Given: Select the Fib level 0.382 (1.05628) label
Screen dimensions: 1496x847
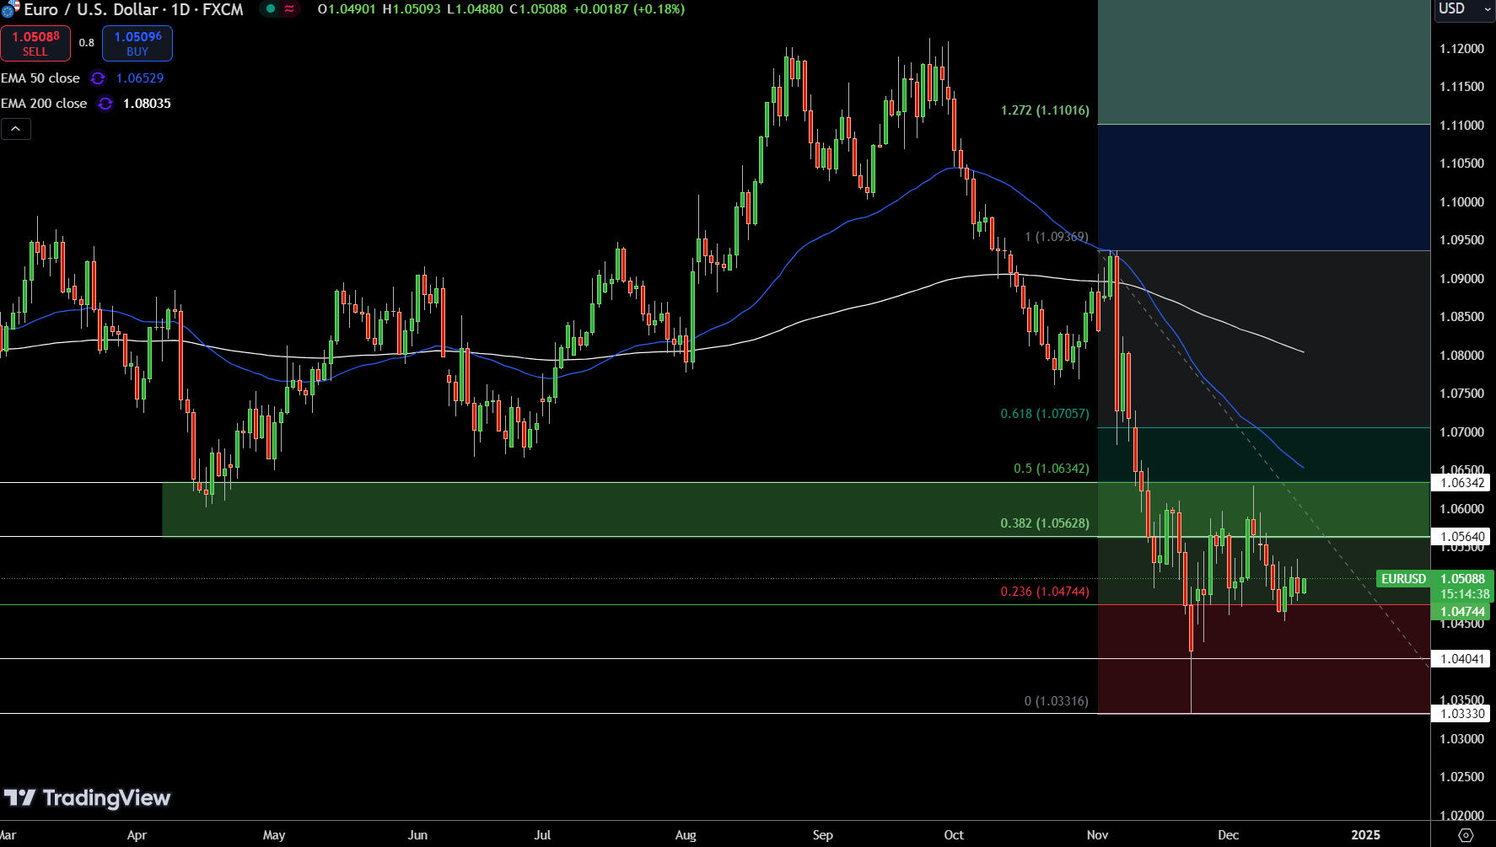Looking at the screenshot, I should [1045, 523].
